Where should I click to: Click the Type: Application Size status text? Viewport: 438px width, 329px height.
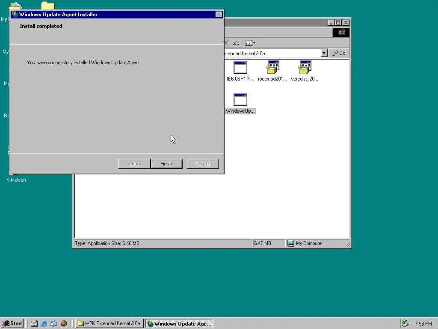107,243
